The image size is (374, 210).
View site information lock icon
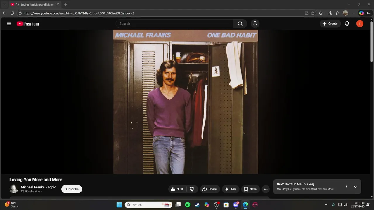[20, 13]
